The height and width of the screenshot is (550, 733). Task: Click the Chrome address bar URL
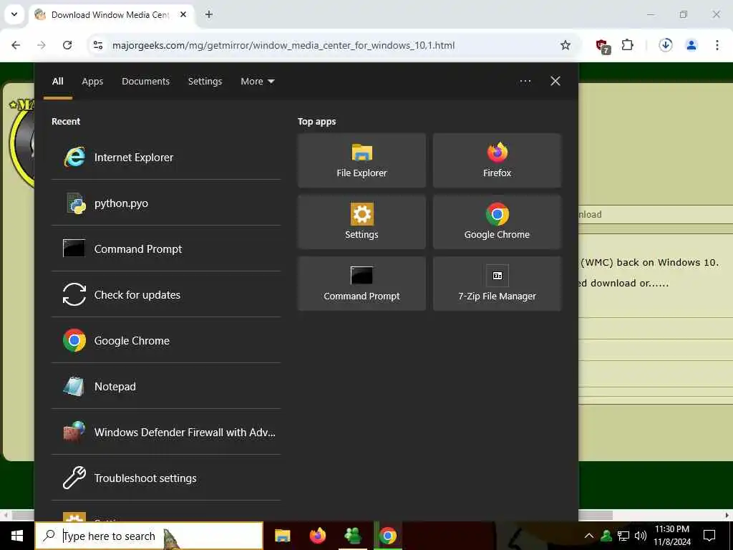pos(283,45)
